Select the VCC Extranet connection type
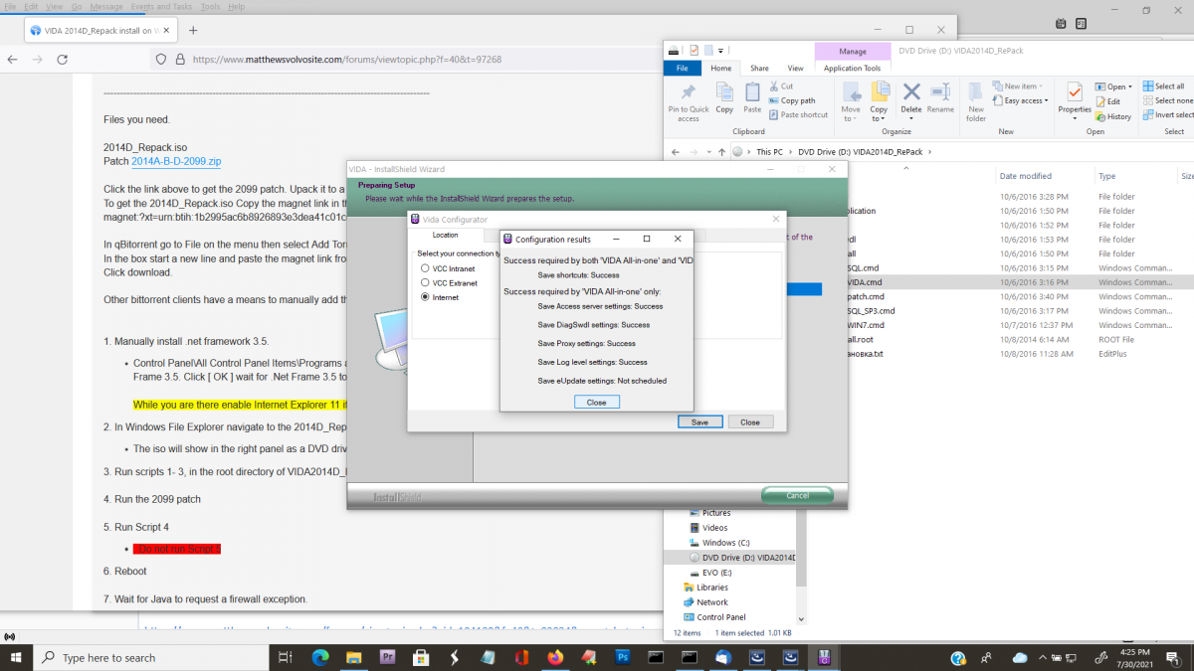The width and height of the screenshot is (1194, 671). (425, 282)
